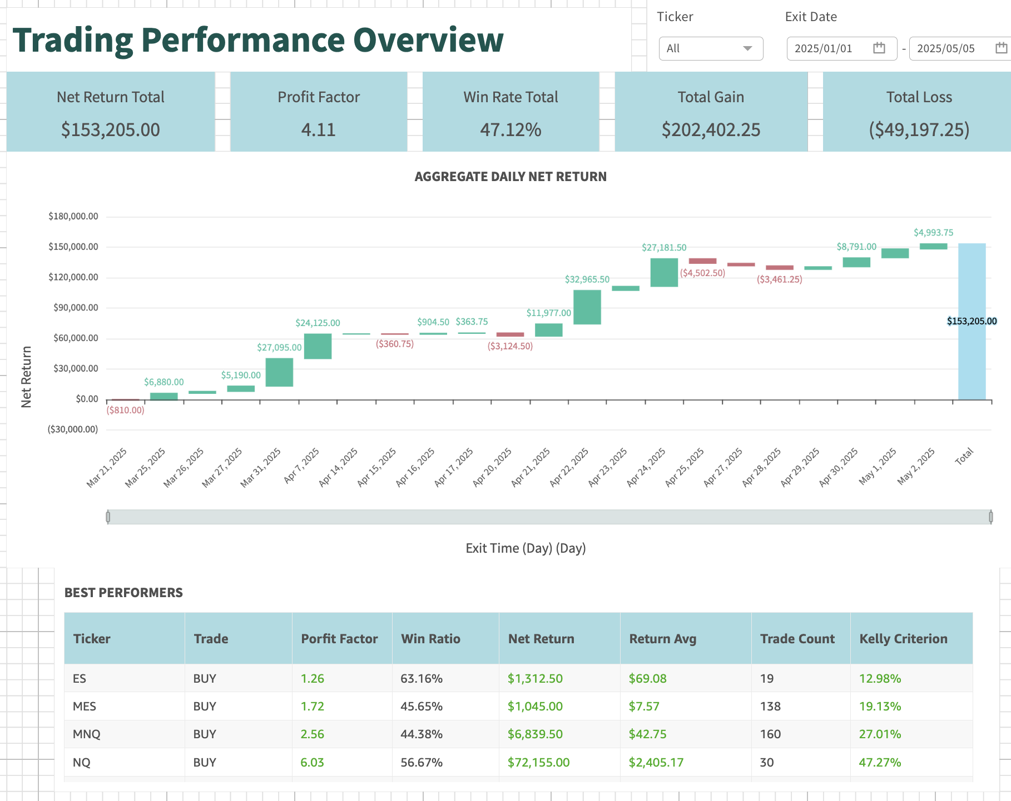Click the Total Loss KPI card
Screen dimensions: 1011x801
point(919,112)
